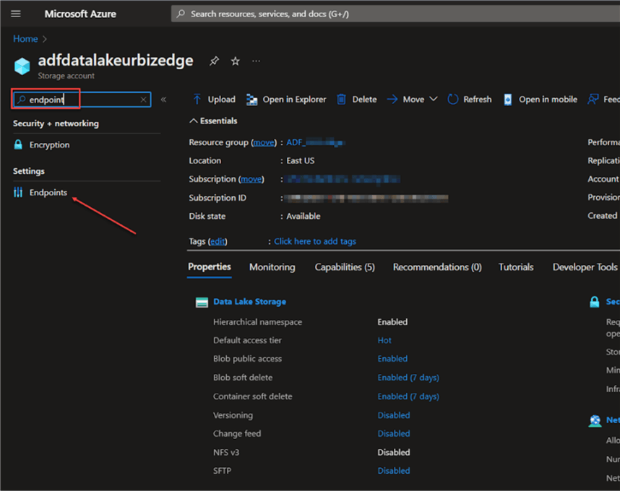Click the Open in Explorer icon
Image resolution: width=620 pixels, height=491 pixels.
(x=252, y=100)
